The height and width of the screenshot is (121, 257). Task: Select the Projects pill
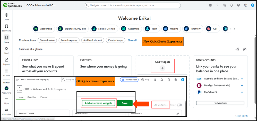coord(171,29)
